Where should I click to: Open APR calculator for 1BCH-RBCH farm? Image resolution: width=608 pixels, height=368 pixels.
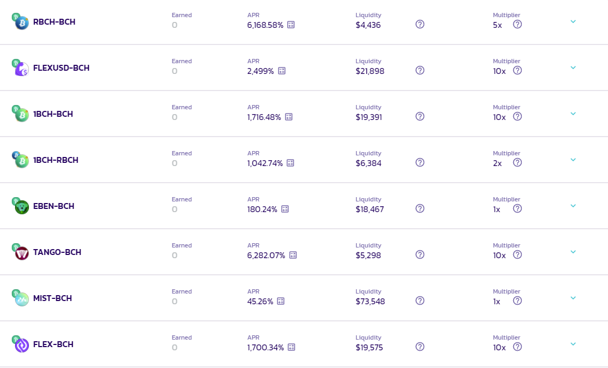tap(290, 163)
